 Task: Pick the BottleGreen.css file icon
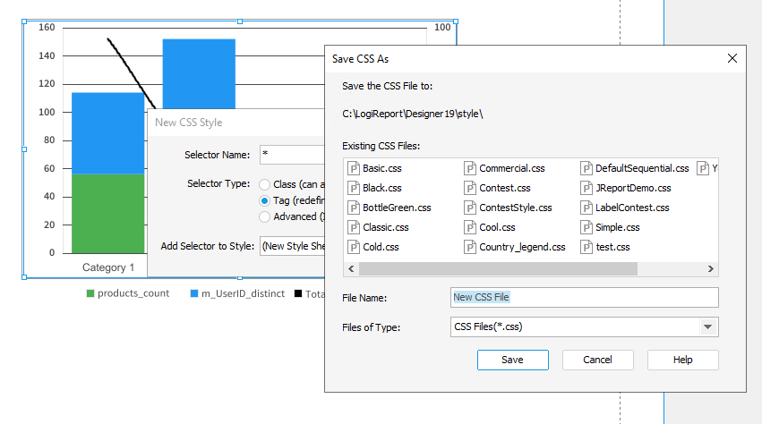[x=354, y=208]
